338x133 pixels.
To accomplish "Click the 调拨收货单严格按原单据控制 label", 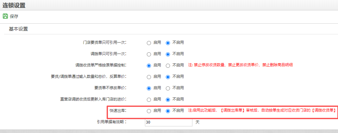I will pos(101,65).
